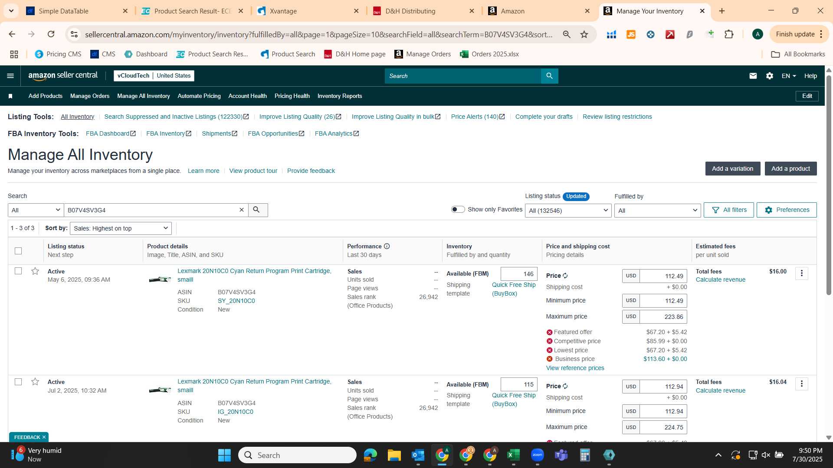Click the Add a product button
This screenshot has width=833, height=468.
tap(790, 169)
